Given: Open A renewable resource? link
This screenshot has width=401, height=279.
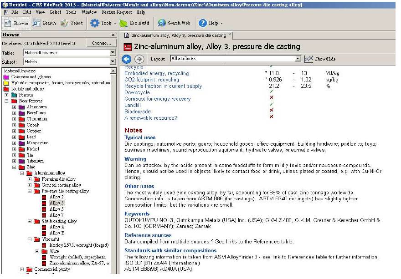Looking at the screenshot, I should coord(151,118).
